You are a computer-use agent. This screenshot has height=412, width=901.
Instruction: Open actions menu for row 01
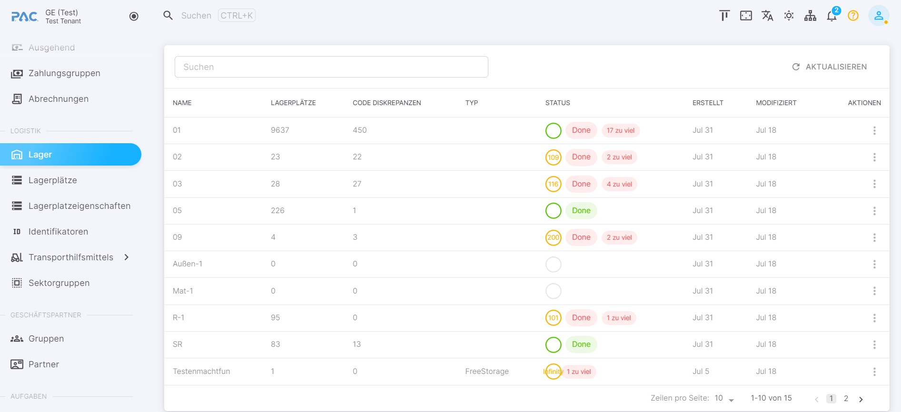[874, 130]
